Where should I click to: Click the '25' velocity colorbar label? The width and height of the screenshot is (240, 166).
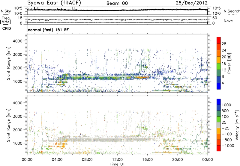point(224,122)
